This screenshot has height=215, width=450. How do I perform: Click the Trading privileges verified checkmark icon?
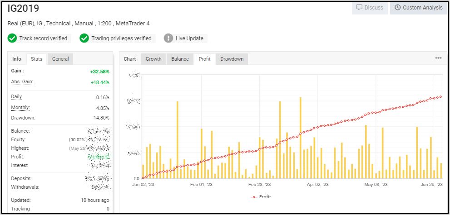pyautogui.click(x=84, y=38)
